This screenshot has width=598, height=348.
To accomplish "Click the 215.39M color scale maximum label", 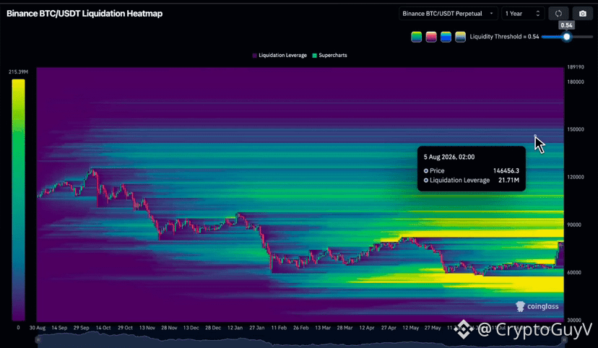I will point(18,71).
